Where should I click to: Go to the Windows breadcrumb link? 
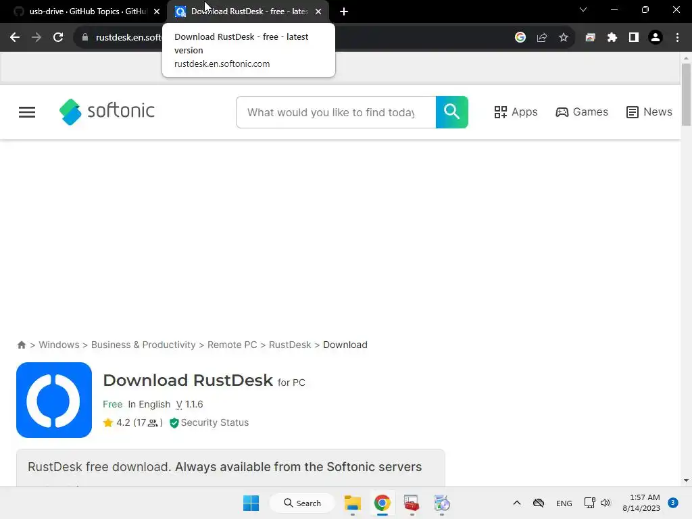tap(59, 345)
